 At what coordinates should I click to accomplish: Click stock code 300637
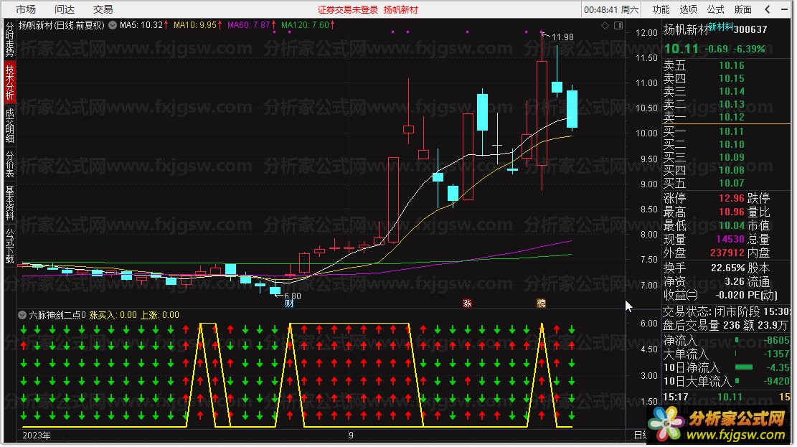point(751,29)
